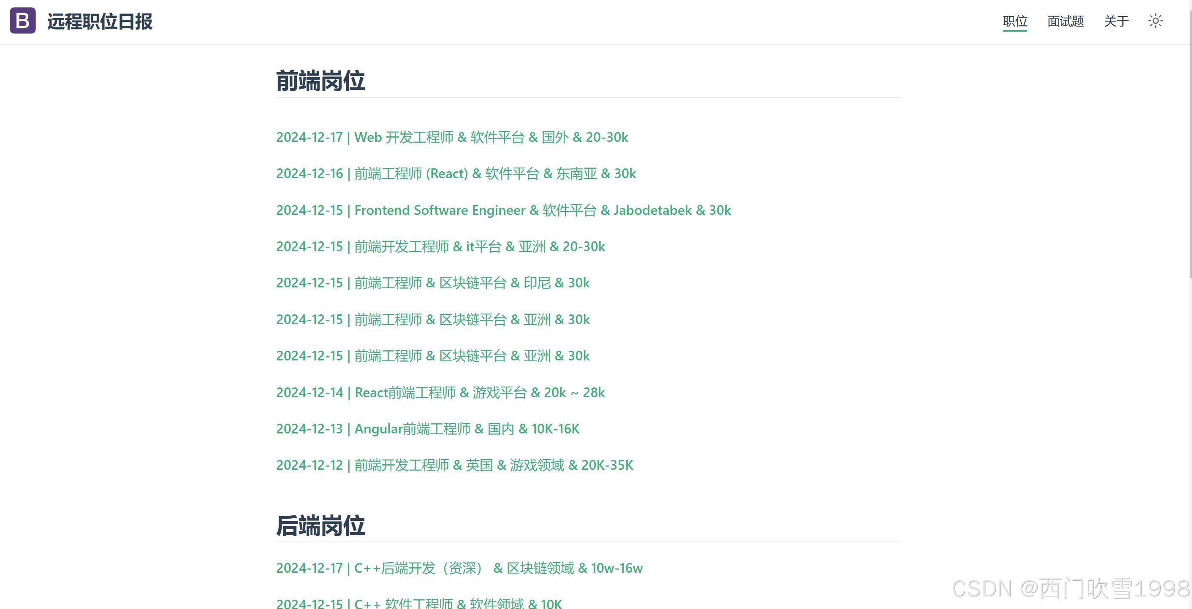Click the purple B logo icon
Screen dimensions: 1192x609
coord(23,21)
